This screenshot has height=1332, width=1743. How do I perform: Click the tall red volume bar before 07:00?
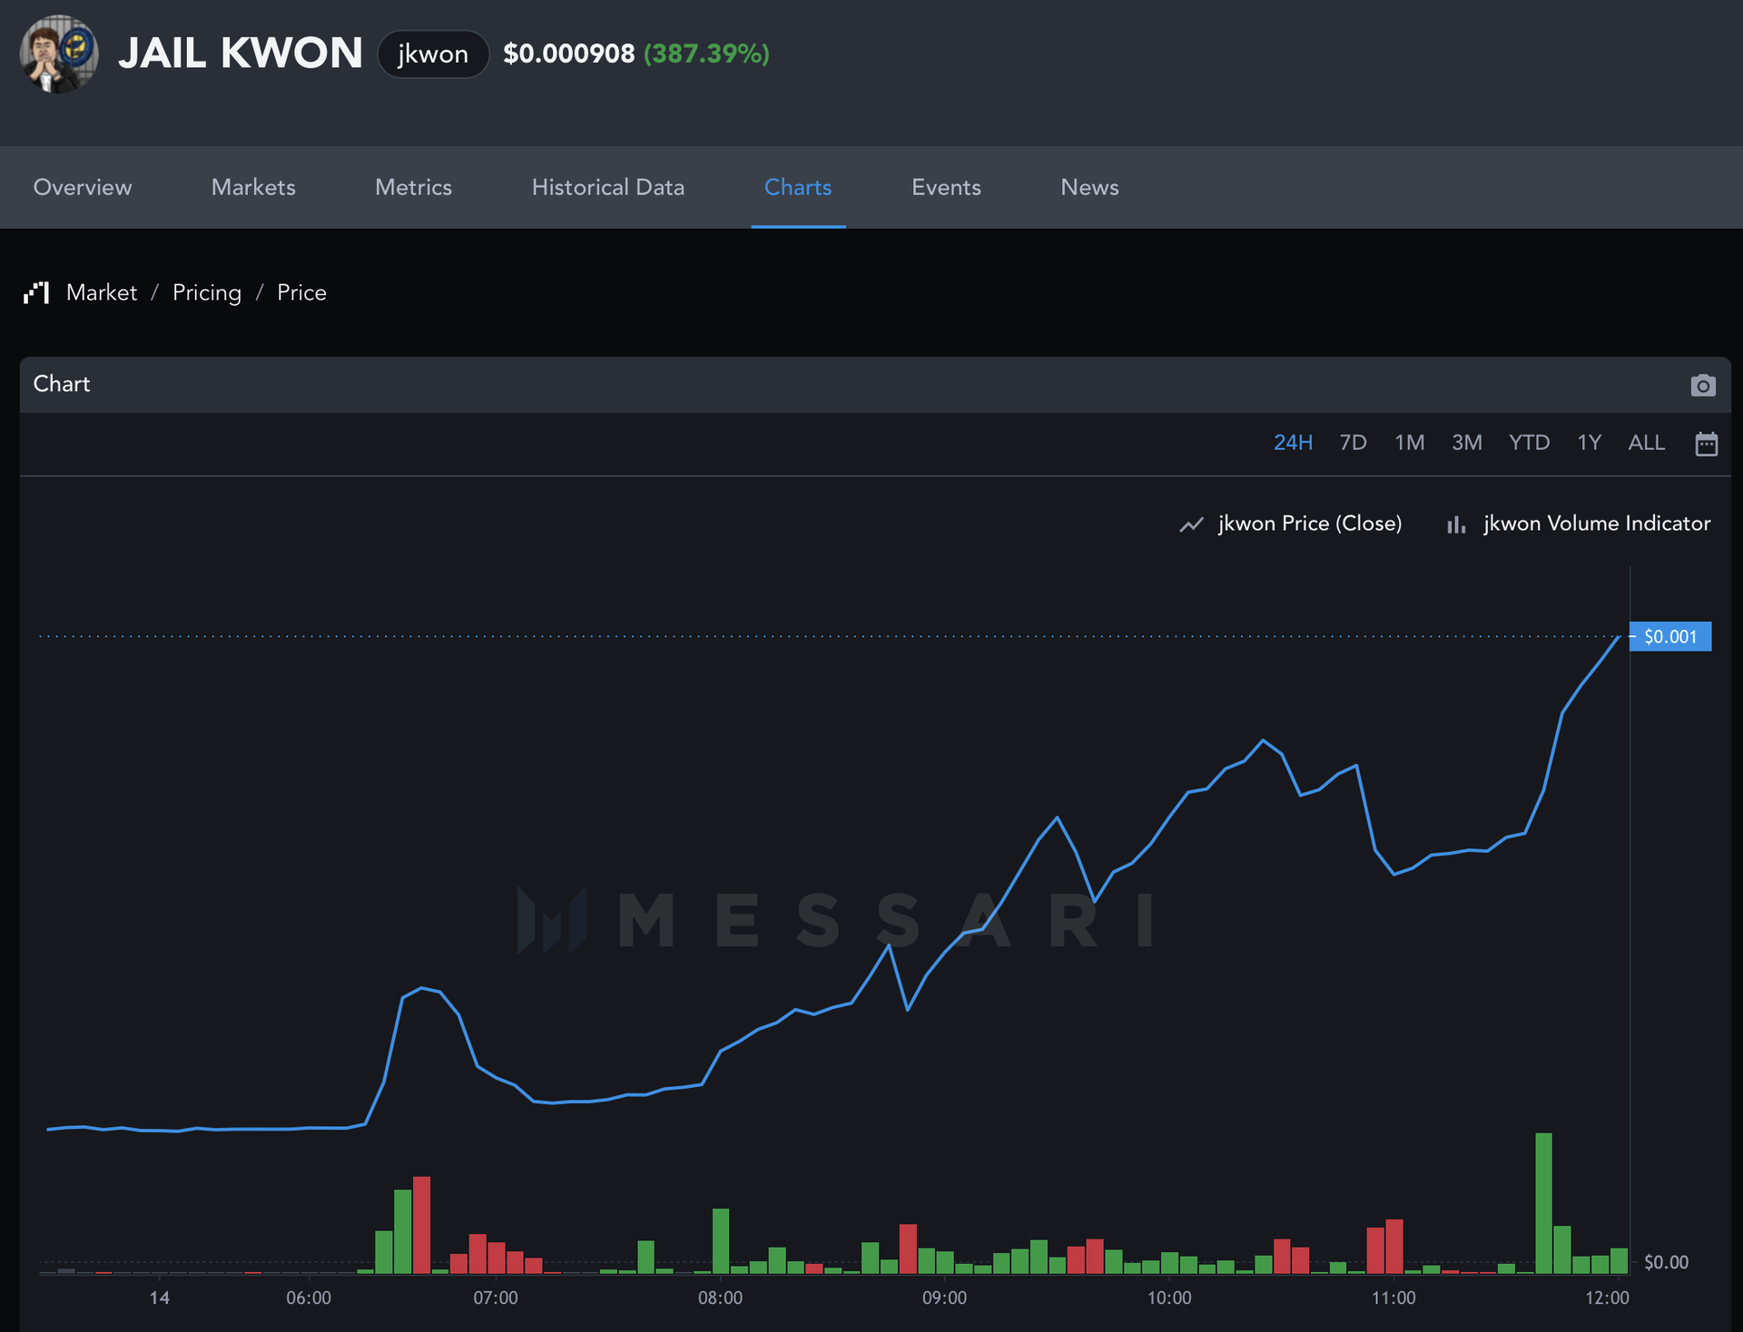tap(421, 1225)
